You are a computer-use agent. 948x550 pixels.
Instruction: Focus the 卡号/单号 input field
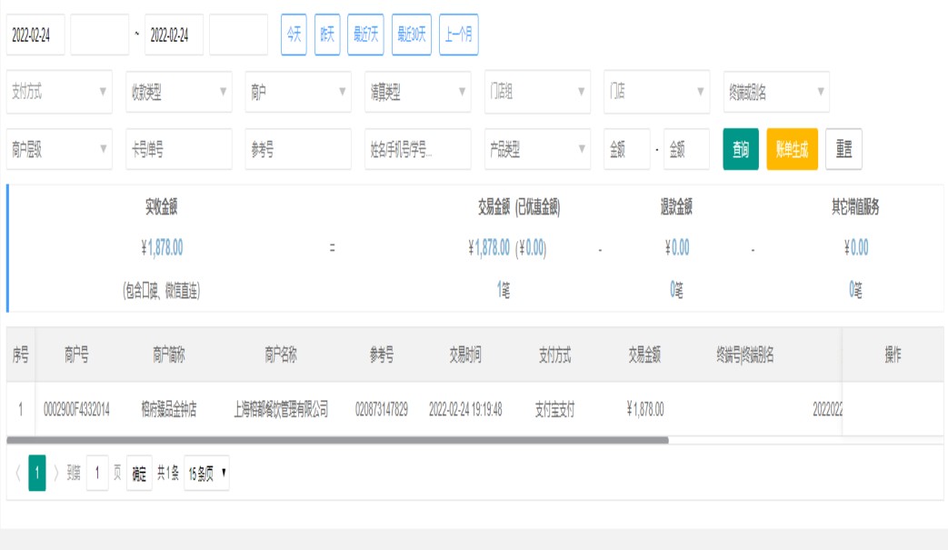coord(178,149)
